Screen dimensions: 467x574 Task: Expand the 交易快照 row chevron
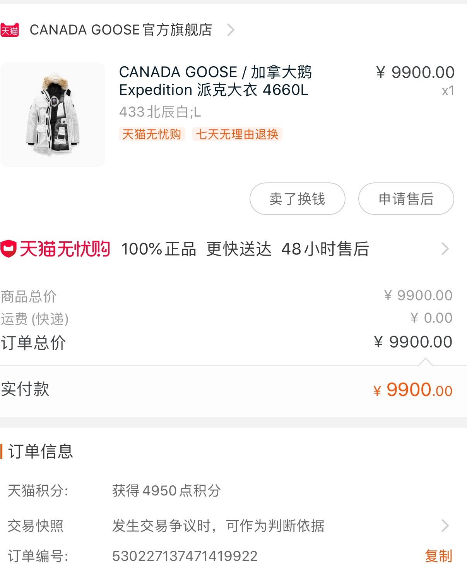coord(445,526)
